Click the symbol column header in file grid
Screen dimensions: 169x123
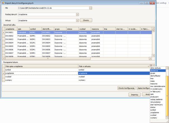click(x=35, y=29)
